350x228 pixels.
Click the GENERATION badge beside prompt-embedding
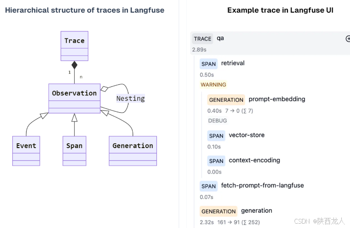[226, 100]
